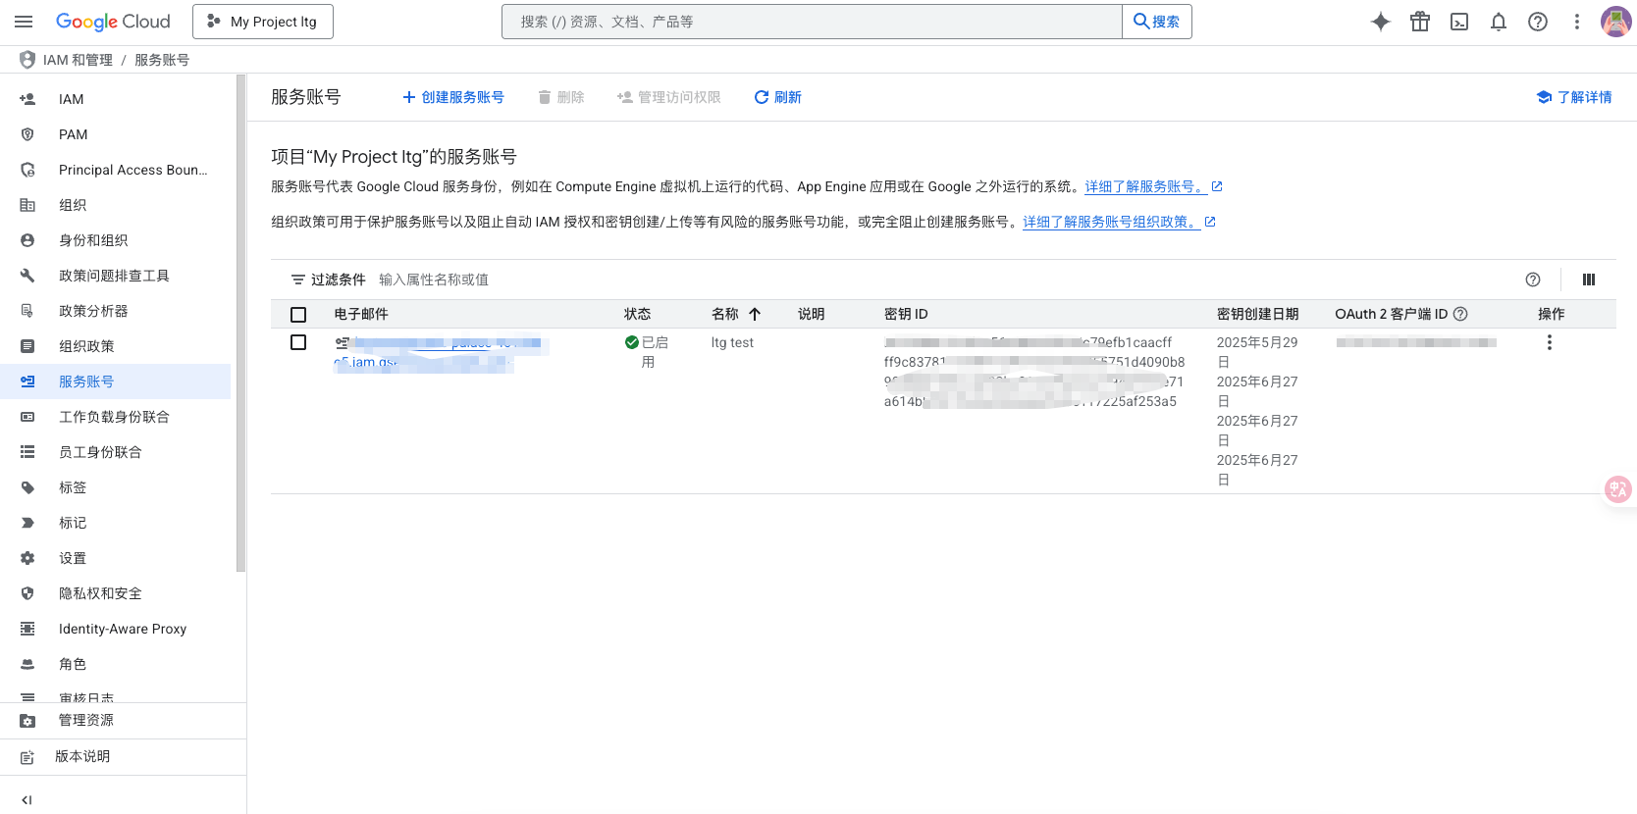Open 组织 in the sidebar

pos(116,205)
